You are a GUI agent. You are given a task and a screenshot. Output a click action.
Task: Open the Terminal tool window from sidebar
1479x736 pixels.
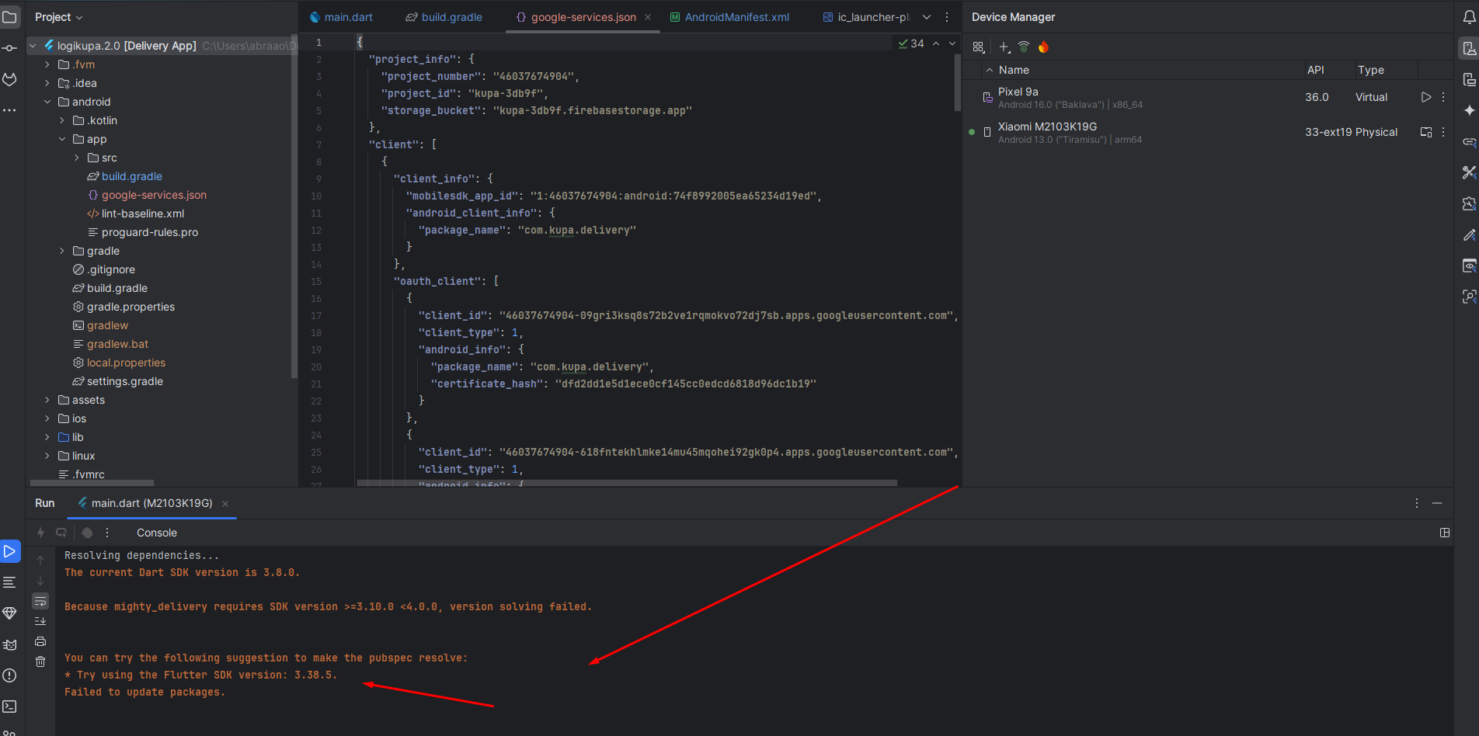9,706
